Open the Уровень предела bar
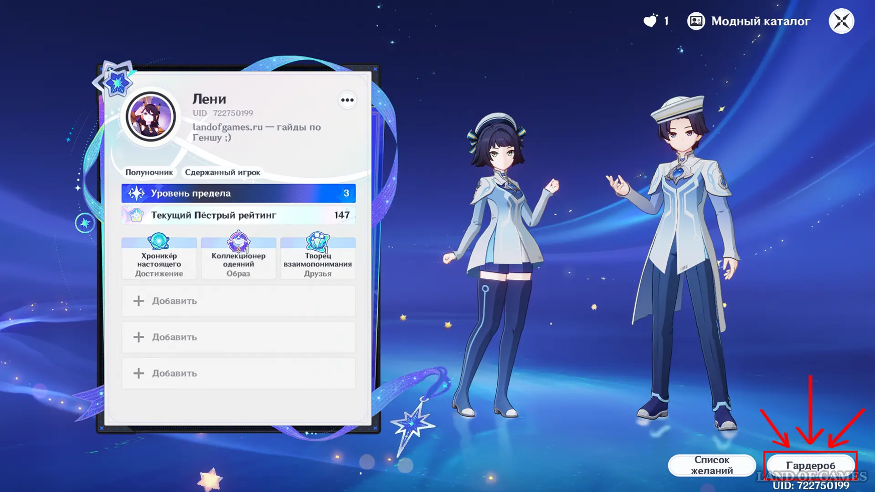 238,193
